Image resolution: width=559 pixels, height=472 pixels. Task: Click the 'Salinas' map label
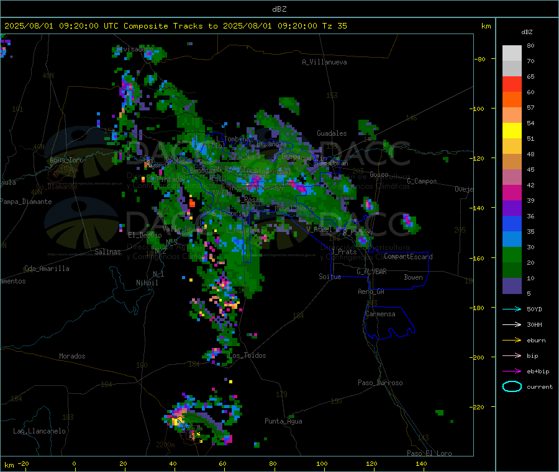pyautogui.click(x=107, y=252)
